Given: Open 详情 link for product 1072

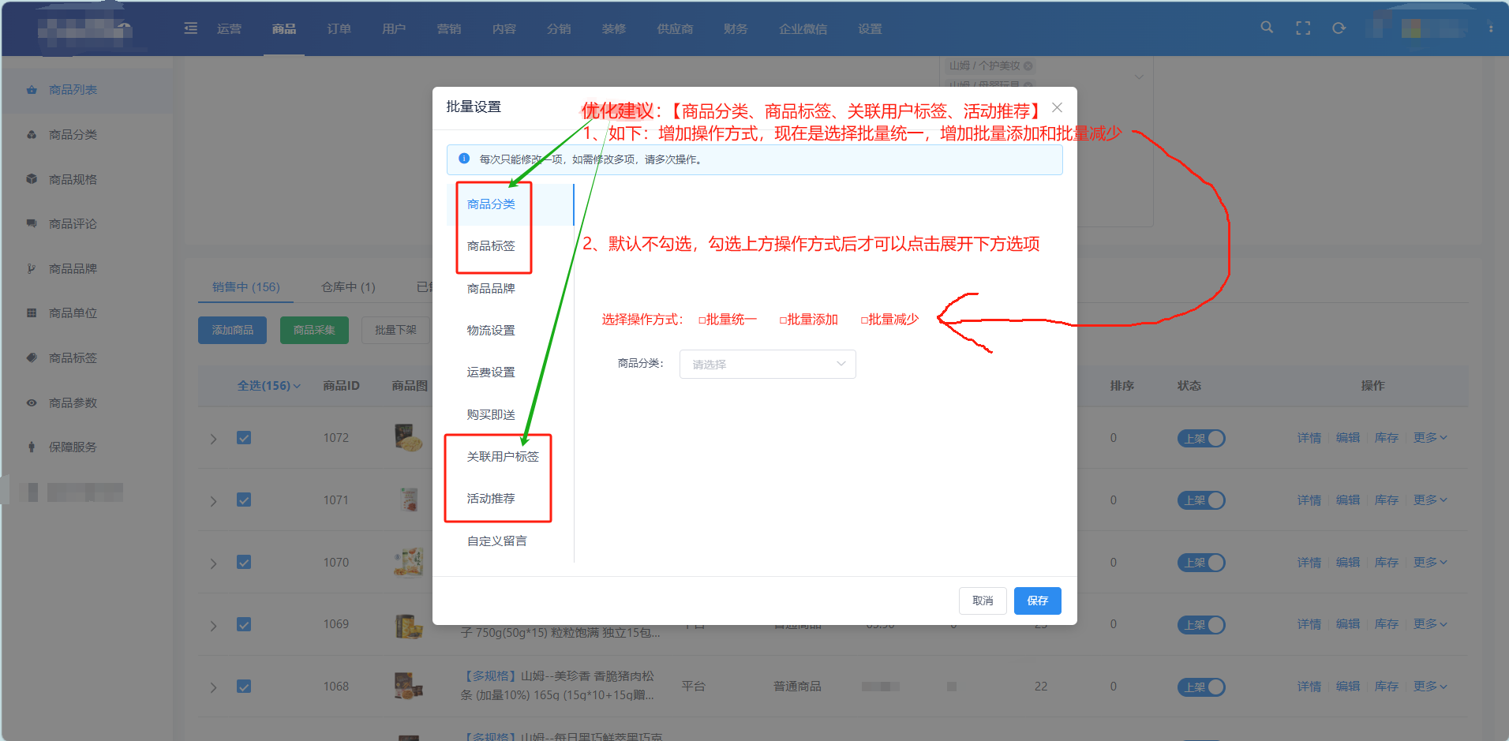Looking at the screenshot, I should (1309, 437).
